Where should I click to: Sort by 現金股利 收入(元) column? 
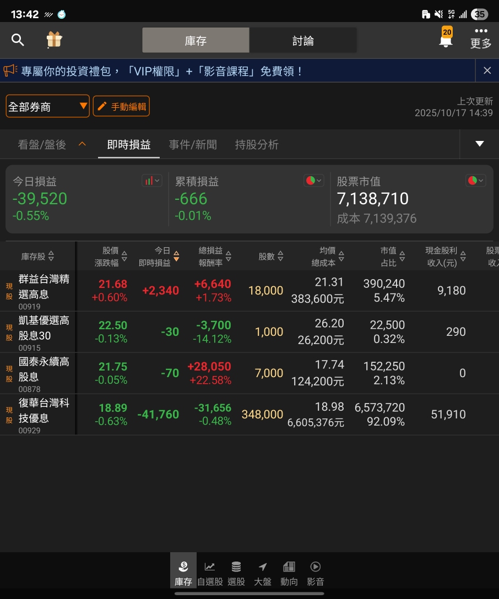coord(446,257)
